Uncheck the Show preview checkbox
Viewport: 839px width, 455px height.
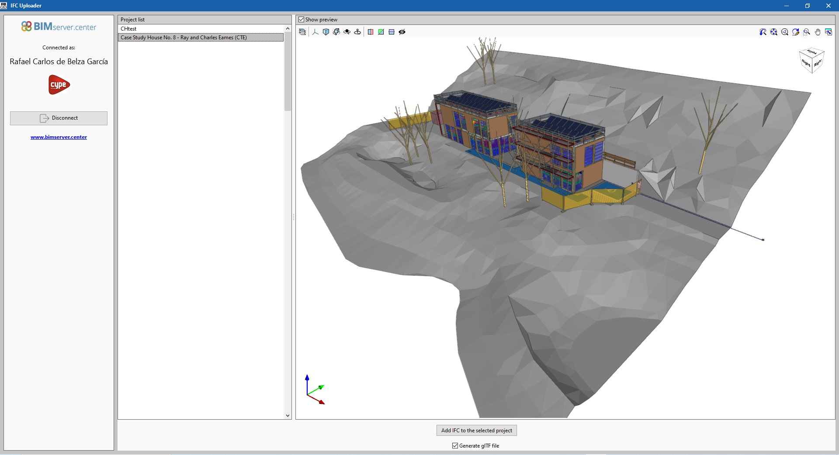click(x=302, y=19)
